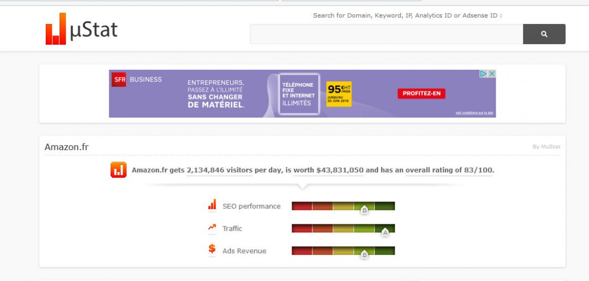
Task: Click the magnifier search button
Action: coord(544,34)
